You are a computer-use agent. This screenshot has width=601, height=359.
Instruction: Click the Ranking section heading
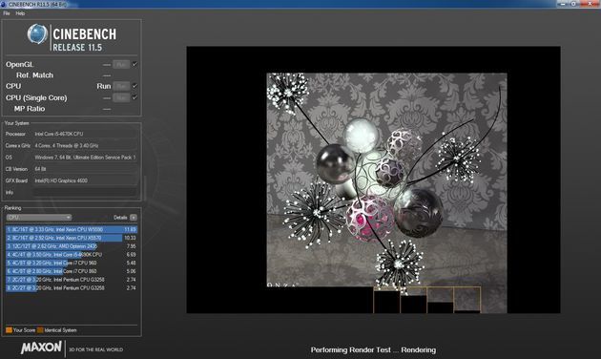12,208
